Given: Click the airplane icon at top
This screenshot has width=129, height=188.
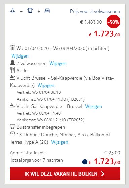Looking at the screenshot, I should [13, 11].
